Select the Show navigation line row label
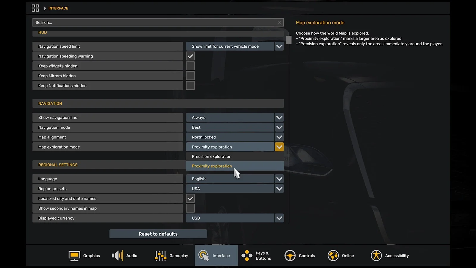 pyautogui.click(x=108, y=117)
